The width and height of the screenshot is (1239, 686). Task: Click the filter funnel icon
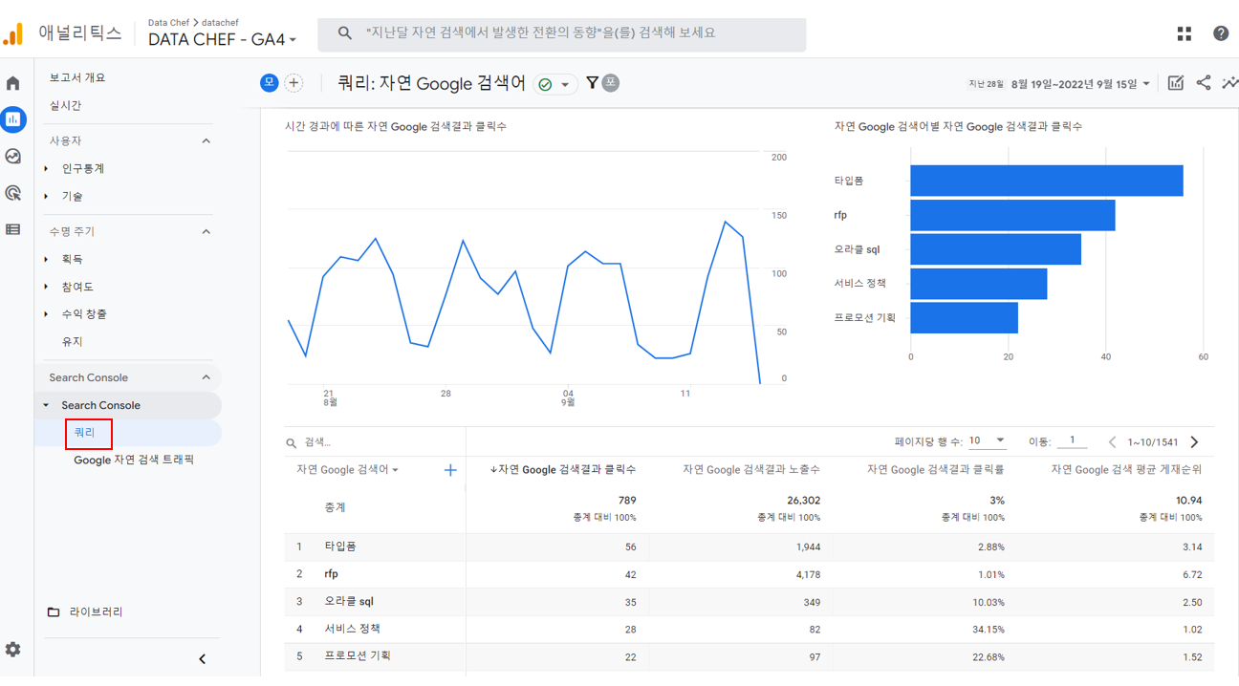(592, 83)
